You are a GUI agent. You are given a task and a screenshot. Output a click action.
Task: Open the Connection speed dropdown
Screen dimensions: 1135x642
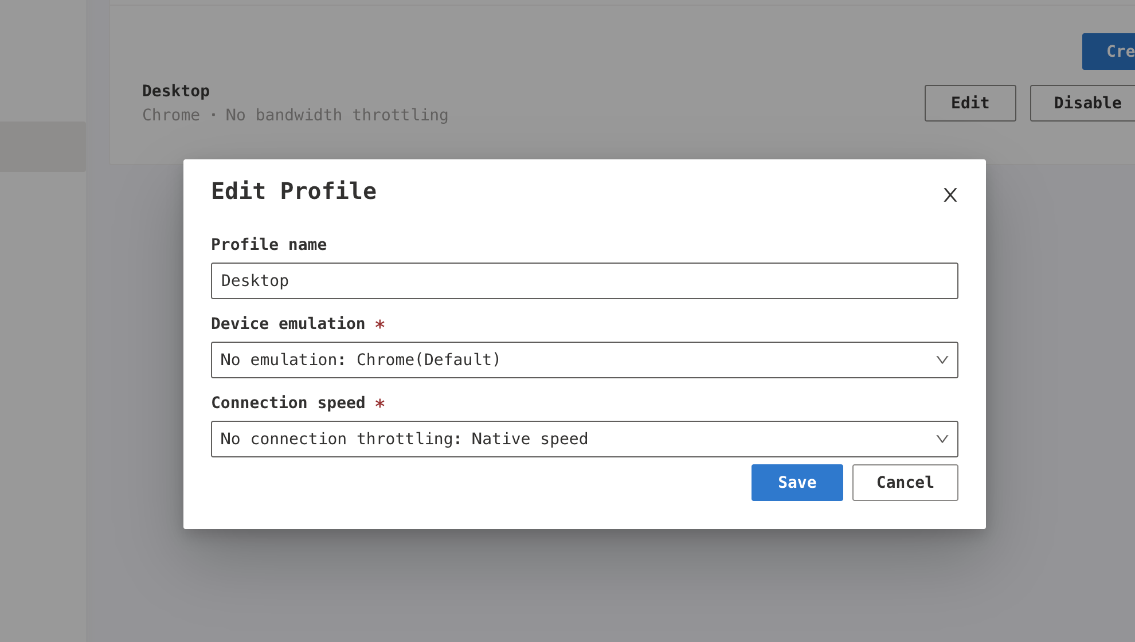tap(584, 439)
